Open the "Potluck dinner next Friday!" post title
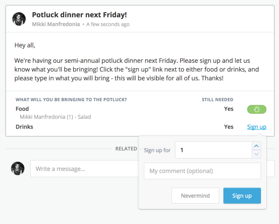The height and width of the screenshot is (224, 279). (79, 15)
